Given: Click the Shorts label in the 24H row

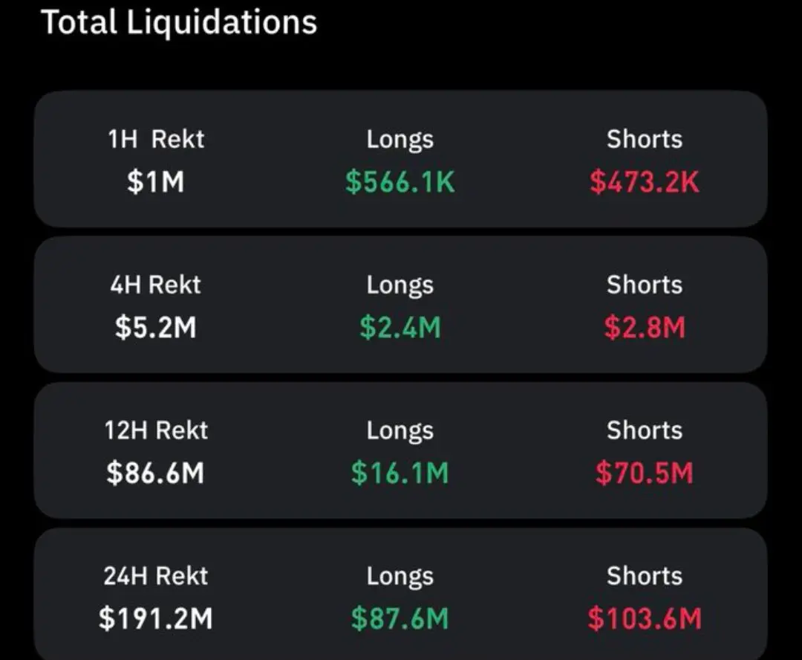Looking at the screenshot, I should tap(645, 576).
